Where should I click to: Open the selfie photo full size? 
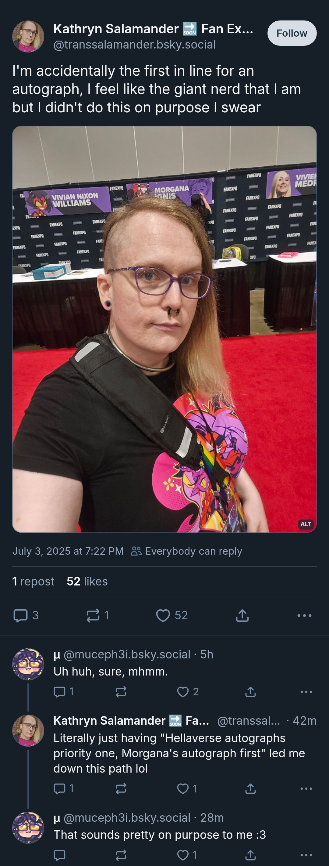click(164, 329)
